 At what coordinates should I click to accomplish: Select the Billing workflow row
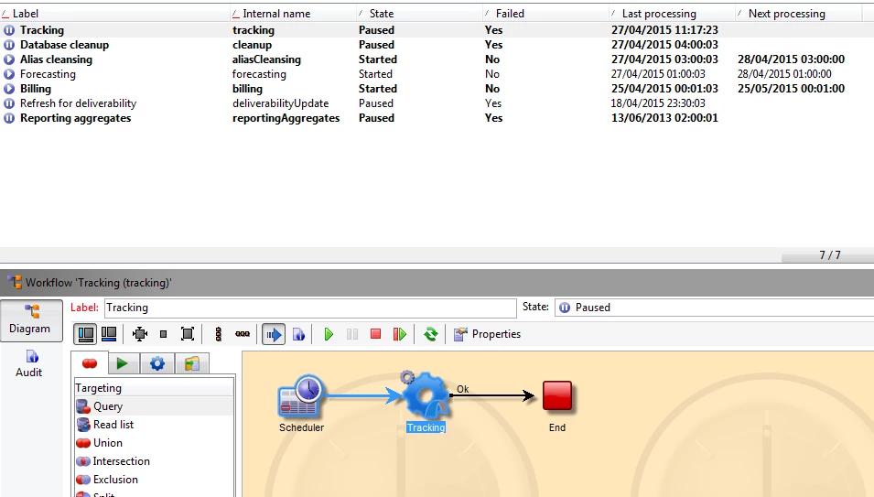(437, 89)
